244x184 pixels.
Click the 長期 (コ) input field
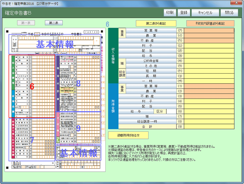coord(209,76)
